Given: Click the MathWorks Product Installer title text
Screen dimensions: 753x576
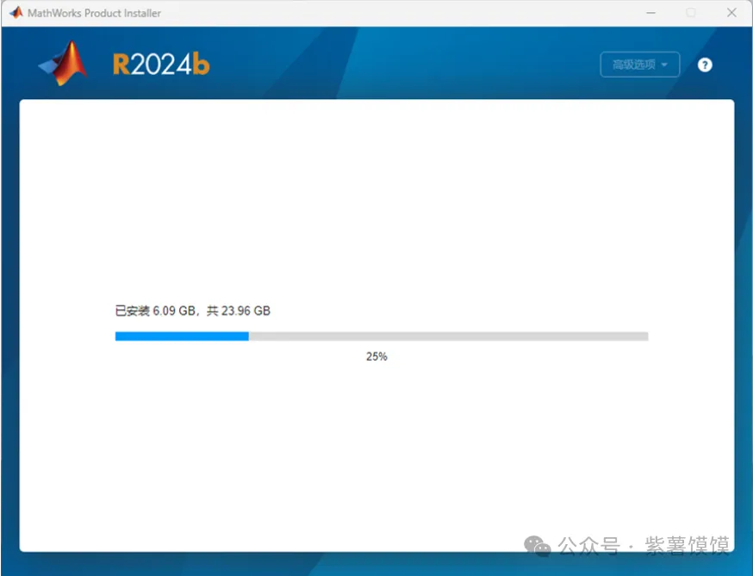Looking at the screenshot, I should click(94, 14).
